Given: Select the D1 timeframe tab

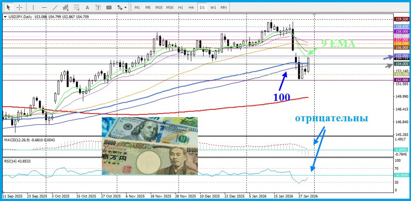Looking at the screenshot, I should (x=202, y=7).
